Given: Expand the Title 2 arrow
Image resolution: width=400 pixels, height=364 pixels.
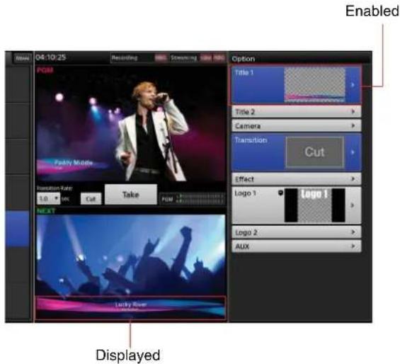Looking at the screenshot, I should 353,112.
